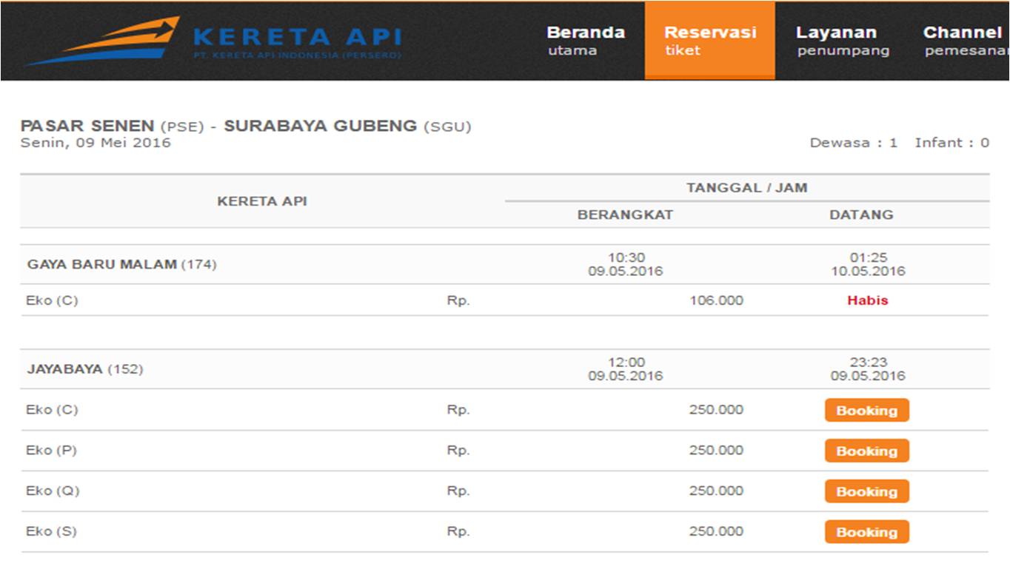Click the Infant : 0 count

[952, 143]
